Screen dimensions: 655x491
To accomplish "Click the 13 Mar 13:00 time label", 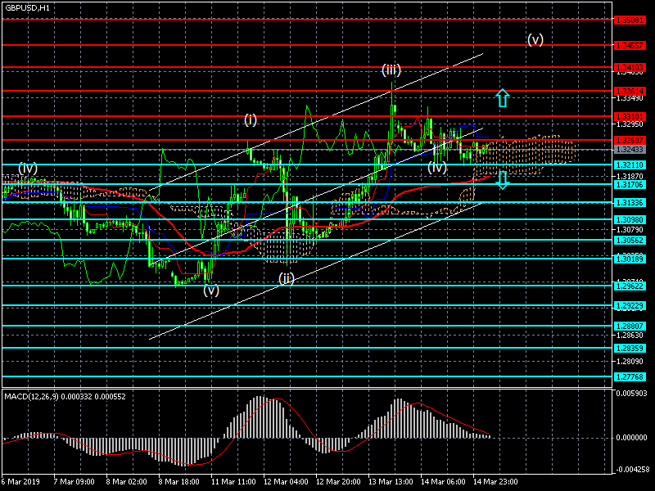I will point(391,482).
